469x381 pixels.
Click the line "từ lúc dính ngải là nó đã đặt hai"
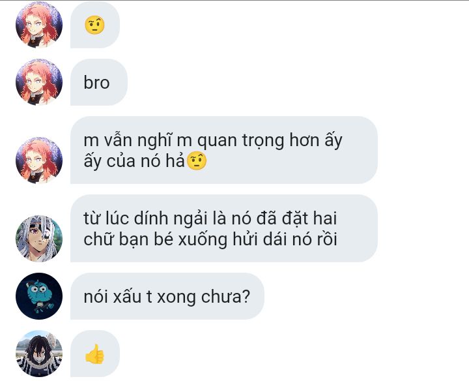(210, 218)
